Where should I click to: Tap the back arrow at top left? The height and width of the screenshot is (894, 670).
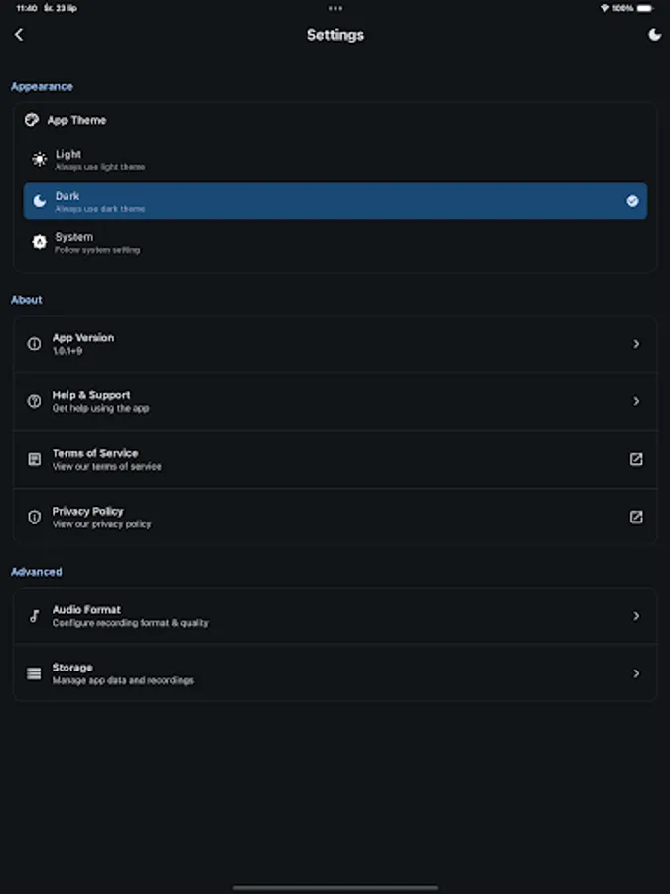click(x=20, y=34)
